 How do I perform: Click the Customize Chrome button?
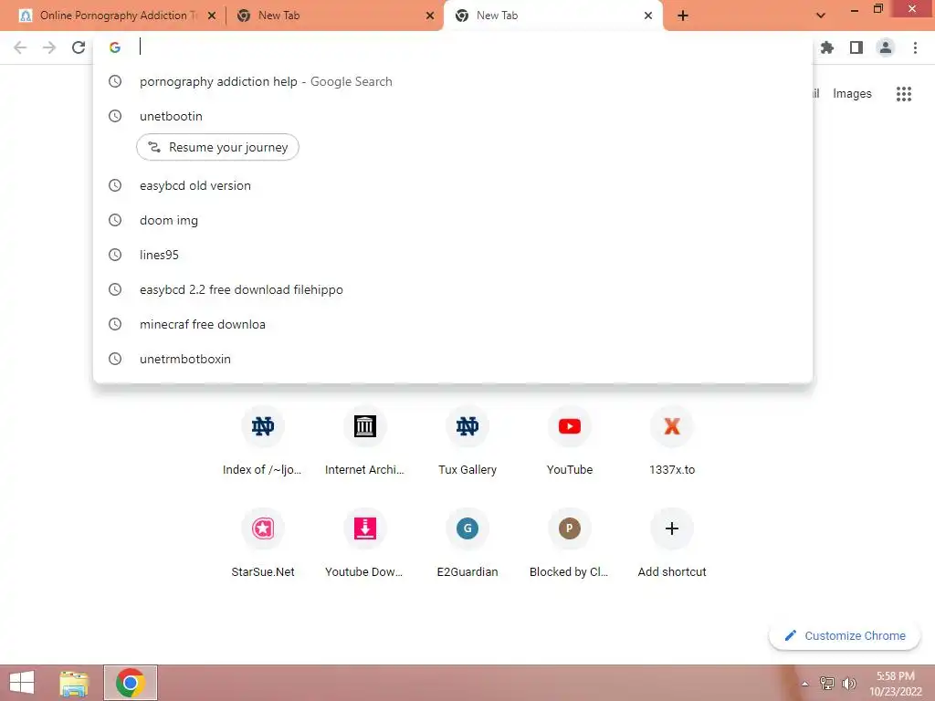click(x=845, y=635)
